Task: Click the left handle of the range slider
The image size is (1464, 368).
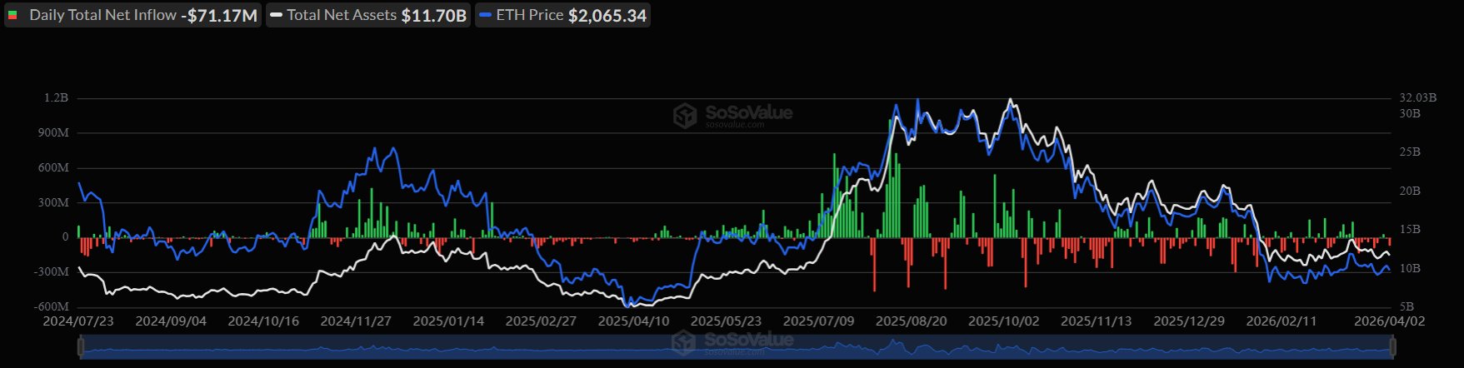Action: pos(81,347)
